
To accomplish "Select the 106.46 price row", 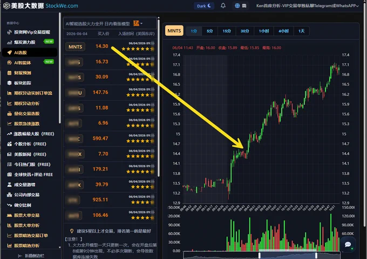I will [110, 215].
